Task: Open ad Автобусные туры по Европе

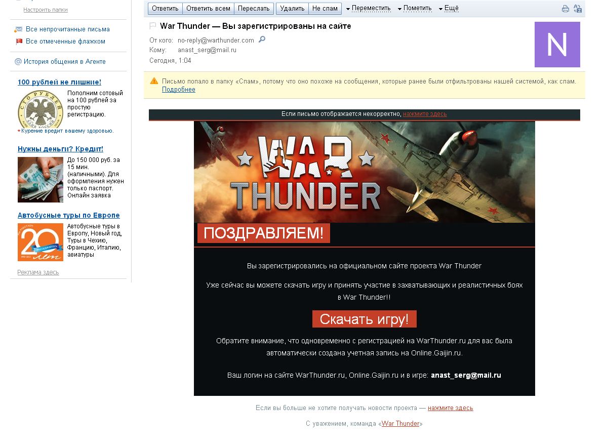Action: point(68,215)
